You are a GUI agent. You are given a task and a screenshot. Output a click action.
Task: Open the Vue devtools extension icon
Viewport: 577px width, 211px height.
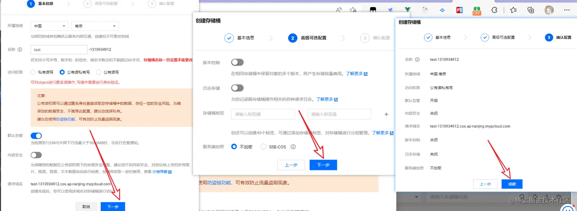[x=408, y=10]
